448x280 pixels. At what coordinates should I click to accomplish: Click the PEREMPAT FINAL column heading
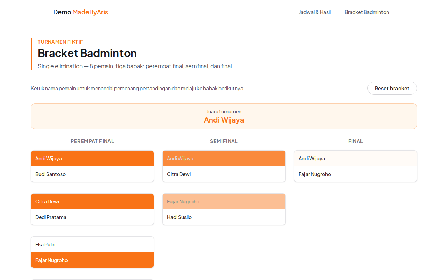pyautogui.click(x=92, y=141)
